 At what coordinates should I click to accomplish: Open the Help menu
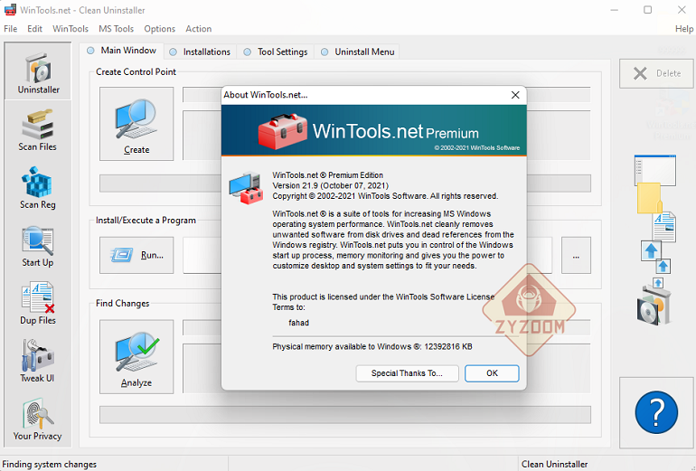coord(684,29)
